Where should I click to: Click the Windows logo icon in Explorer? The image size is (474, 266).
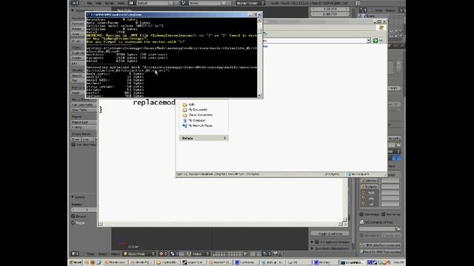381,27
